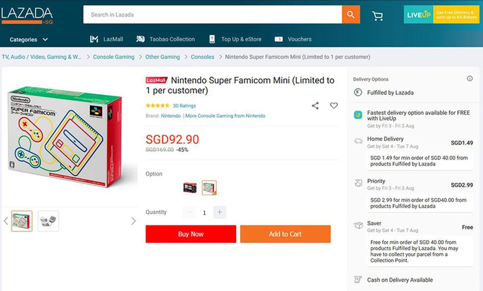Go to Top Up & eStore
Viewport: 483px width, 291px height.
click(235, 39)
